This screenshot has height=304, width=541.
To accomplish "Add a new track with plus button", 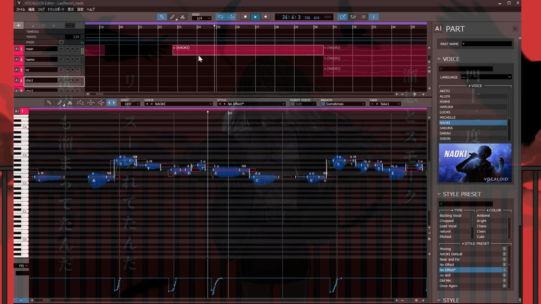I will [18, 25].
